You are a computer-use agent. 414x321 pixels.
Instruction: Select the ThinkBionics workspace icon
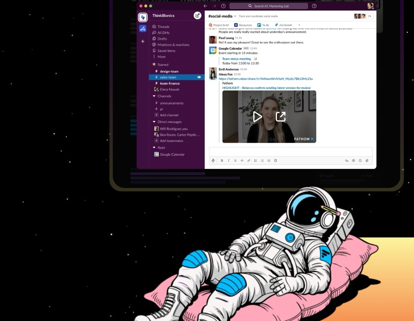[x=143, y=17]
